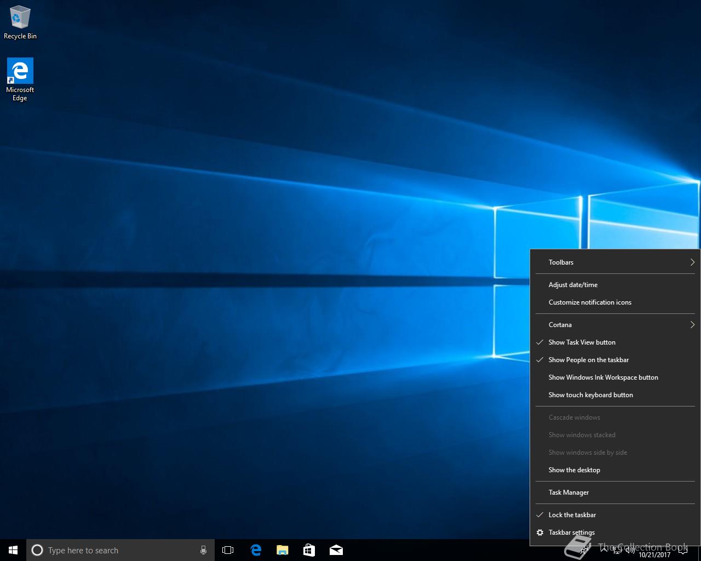The width and height of the screenshot is (701, 561).
Task: Open the Action Center notification icon
Action: click(682, 551)
